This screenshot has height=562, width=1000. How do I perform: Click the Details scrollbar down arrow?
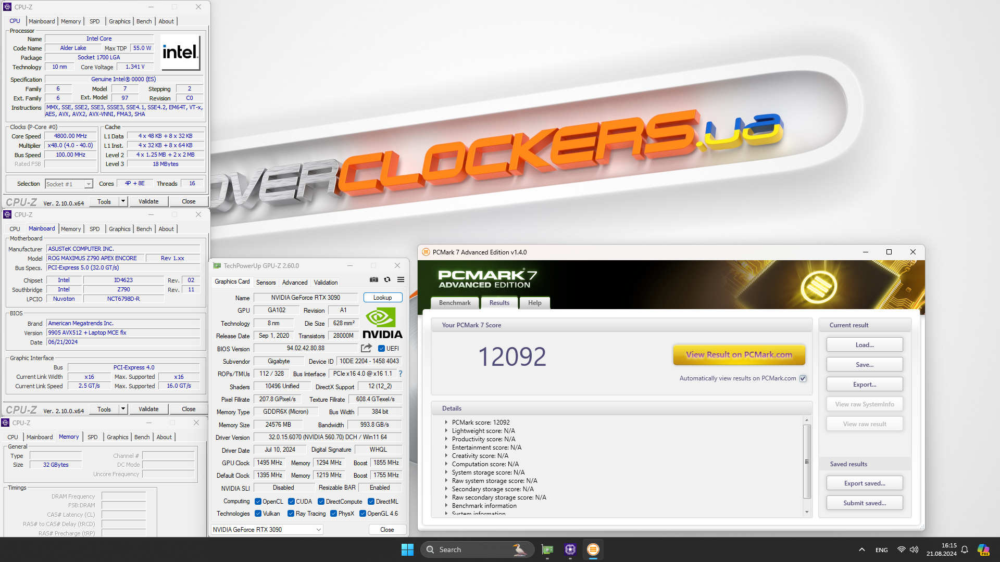[x=807, y=512]
